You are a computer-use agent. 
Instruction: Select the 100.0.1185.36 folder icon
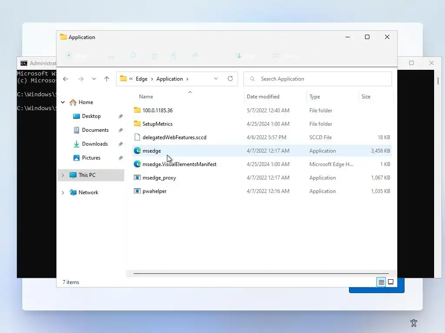point(137,110)
